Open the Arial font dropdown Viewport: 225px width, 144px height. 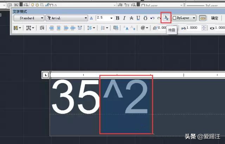[67, 18]
